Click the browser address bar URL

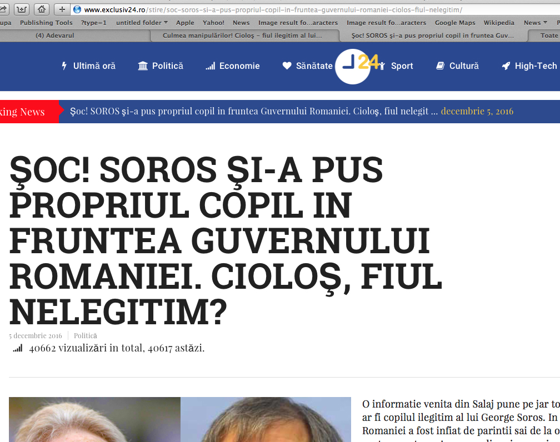(273, 9)
